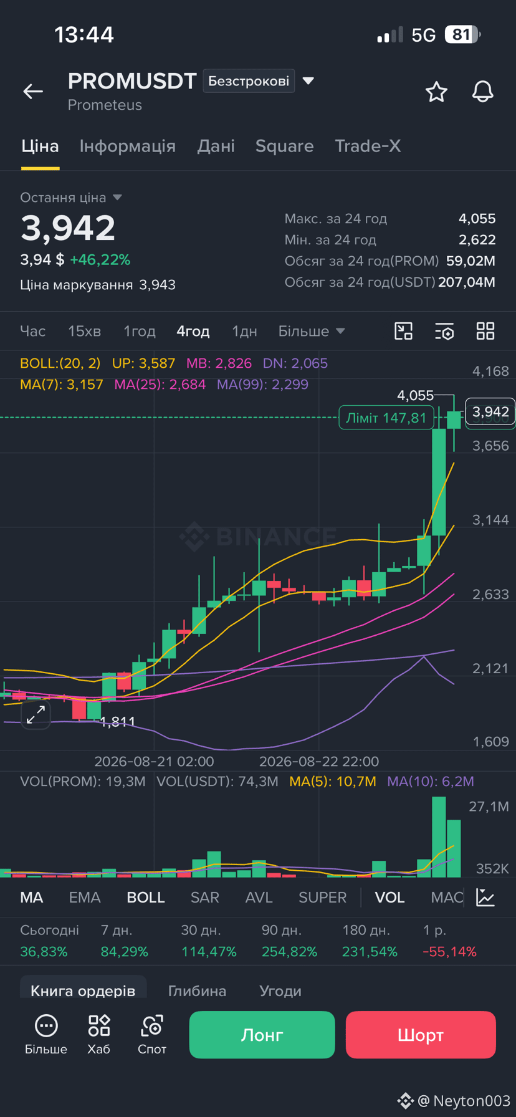
Task: Tap the VOL(PROM): 19,3M legend
Action: click(83, 782)
